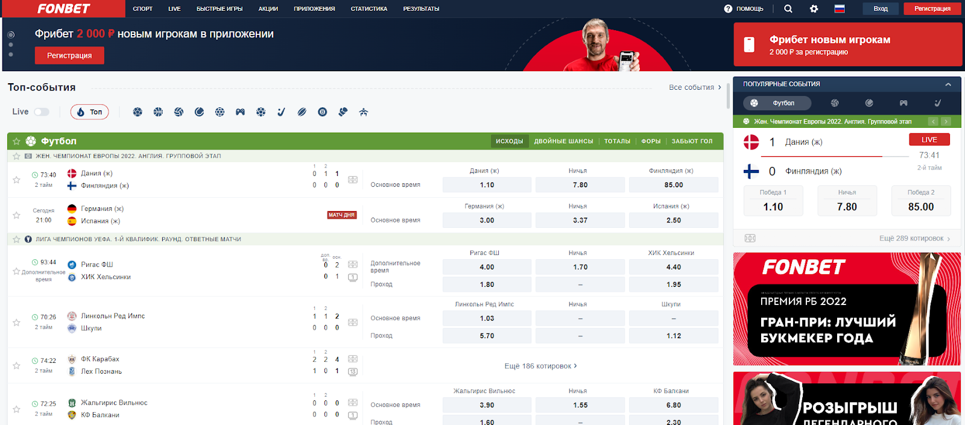Open field icon for Линкольн Ред Импс row
The width and height of the screenshot is (965, 425).
tap(353, 323)
